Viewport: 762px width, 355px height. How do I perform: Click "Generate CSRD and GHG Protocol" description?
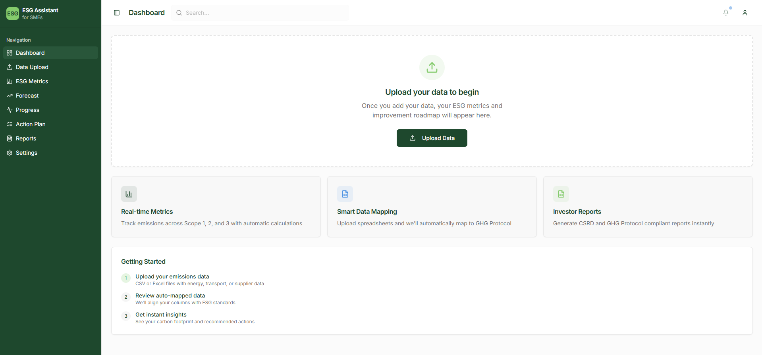click(633, 223)
